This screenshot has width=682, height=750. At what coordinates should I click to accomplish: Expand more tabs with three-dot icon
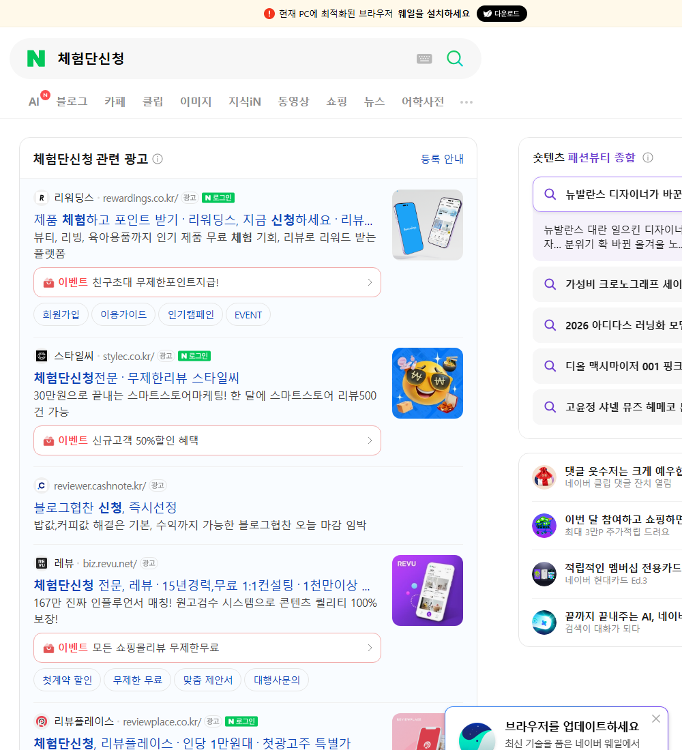tap(466, 102)
